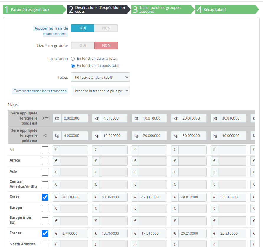Click All row first range price field
The height and width of the screenshot is (247, 263).
pyautogui.click(x=74, y=150)
